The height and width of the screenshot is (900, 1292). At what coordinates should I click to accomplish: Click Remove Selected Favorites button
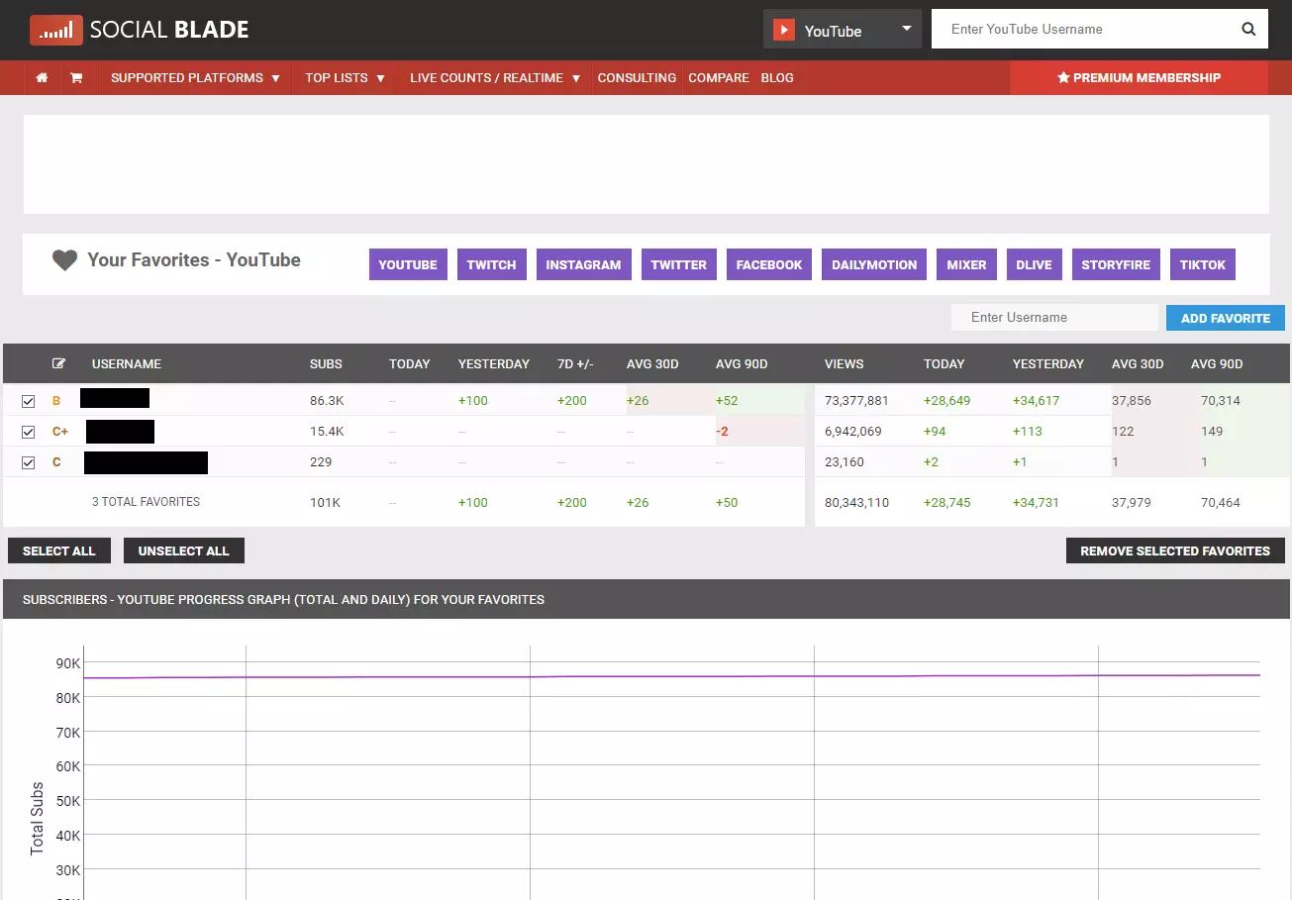pos(1175,550)
